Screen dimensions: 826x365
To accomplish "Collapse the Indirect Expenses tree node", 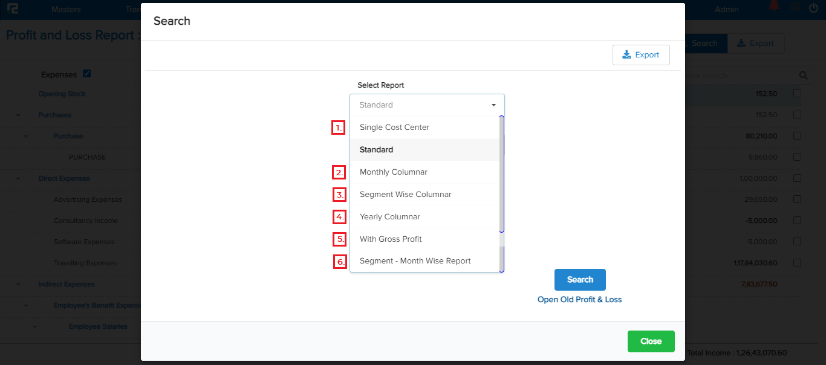I will click(18, 285).
